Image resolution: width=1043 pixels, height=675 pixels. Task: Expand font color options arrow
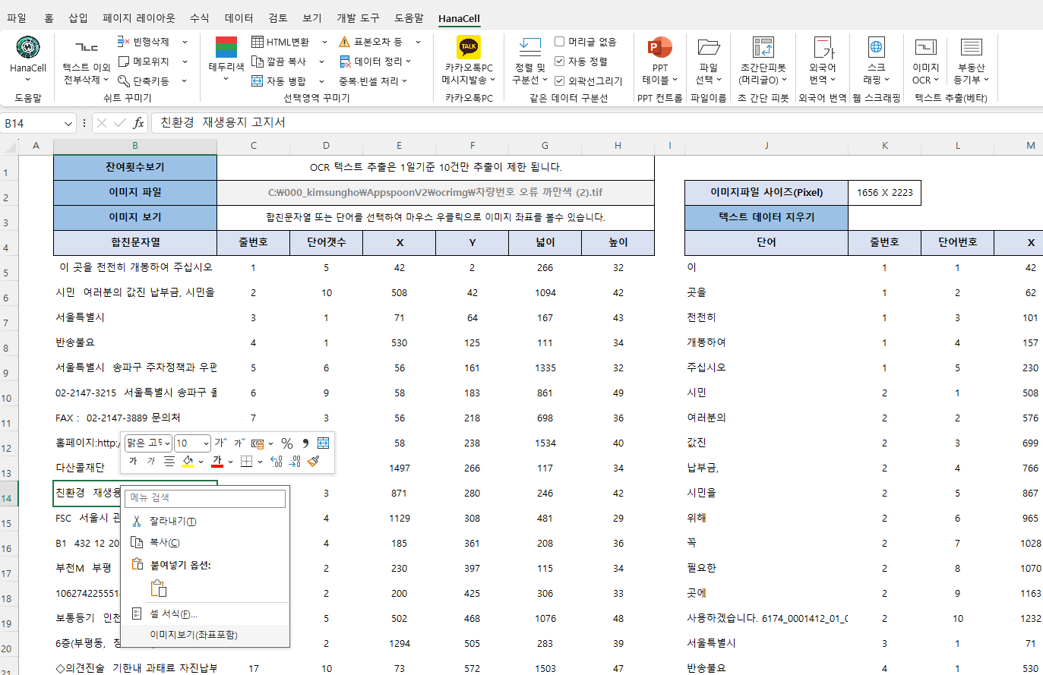point(230,462)
